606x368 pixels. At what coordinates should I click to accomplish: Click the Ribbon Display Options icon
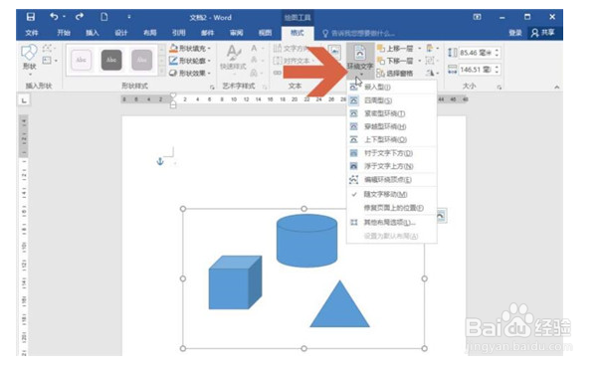coord(477,17)
